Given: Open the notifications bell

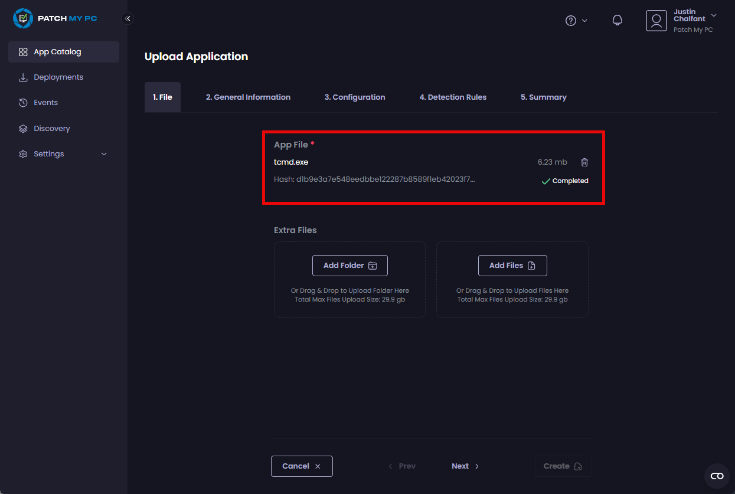Looking at the screenshot, I should tap(618, 21).
